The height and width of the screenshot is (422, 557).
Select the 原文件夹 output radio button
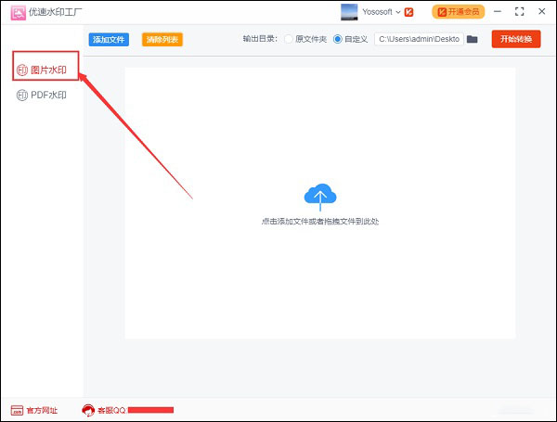coord(289,39)
